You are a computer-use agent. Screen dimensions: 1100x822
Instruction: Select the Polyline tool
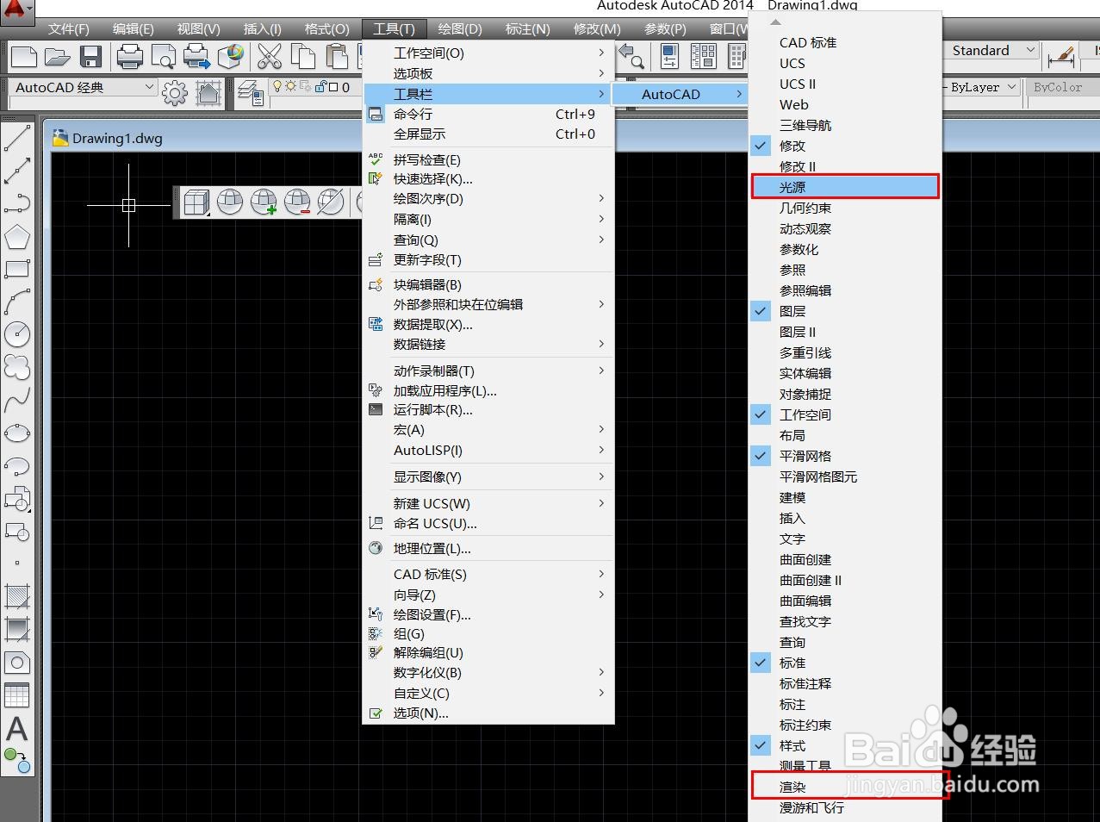(17, 203)
